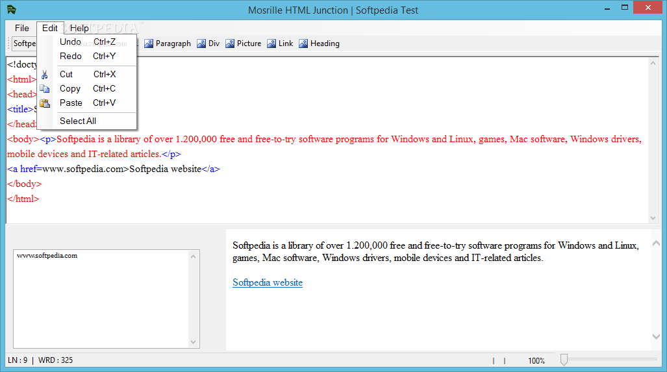Click the Cut scissors icon
This screenshot has width=667, height=372.
45,75
